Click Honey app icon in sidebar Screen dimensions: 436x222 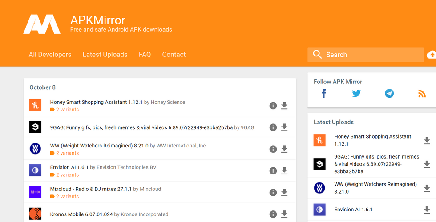click(x=319, y=140)
